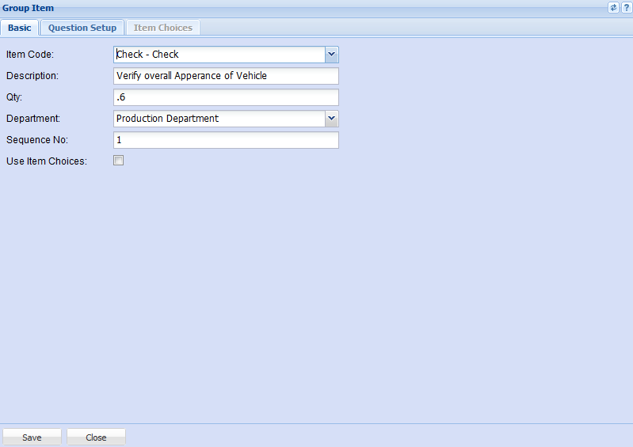Click the Item Code combo box text
The image size is (633, 447).
pyautogui.click(x=219, y=55)
